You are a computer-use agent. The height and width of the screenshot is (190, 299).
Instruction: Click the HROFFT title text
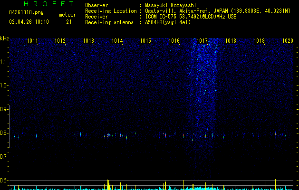(48, 4)
